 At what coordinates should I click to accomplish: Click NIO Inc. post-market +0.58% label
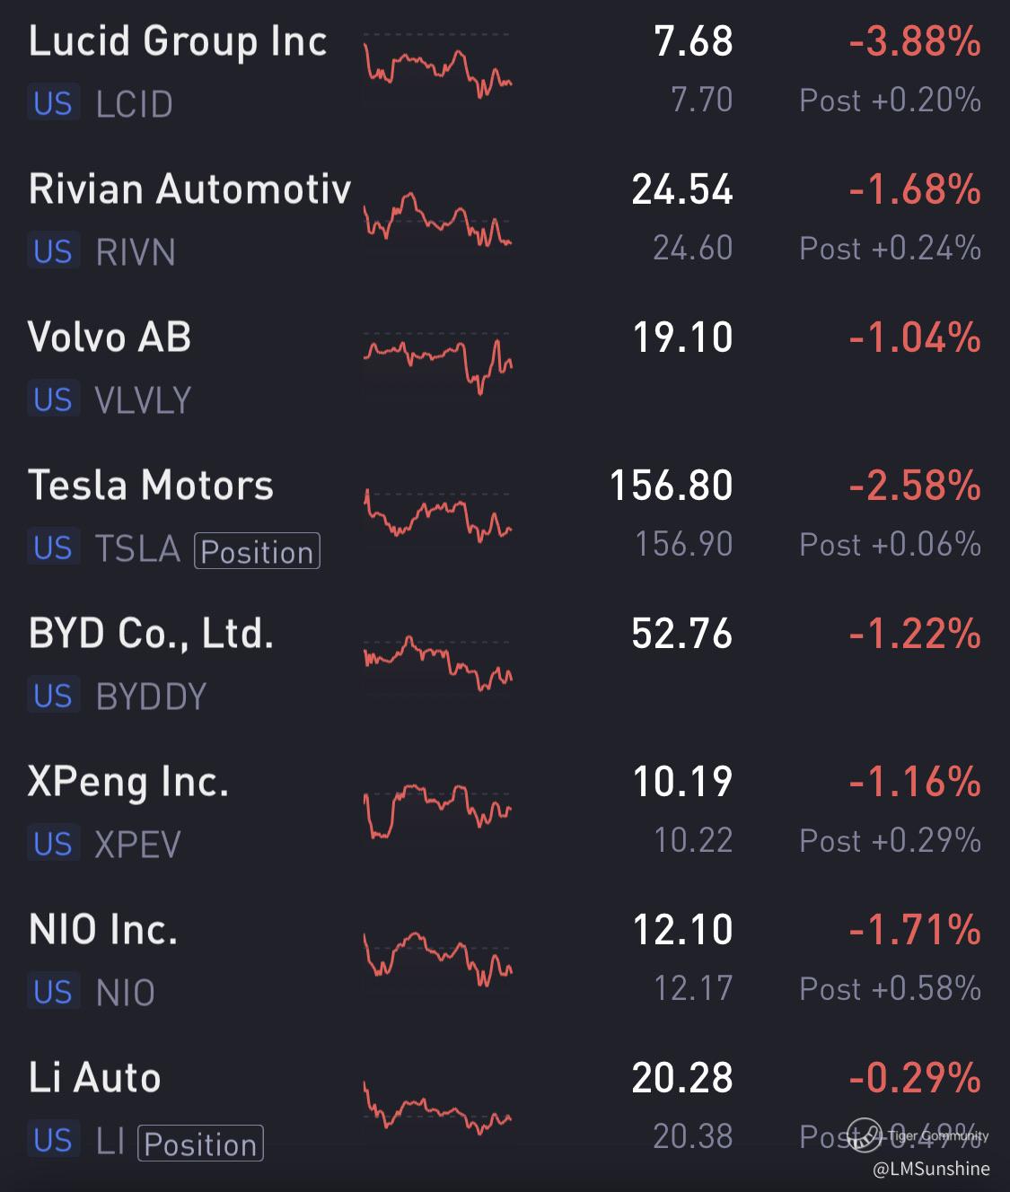pos(890,989)
